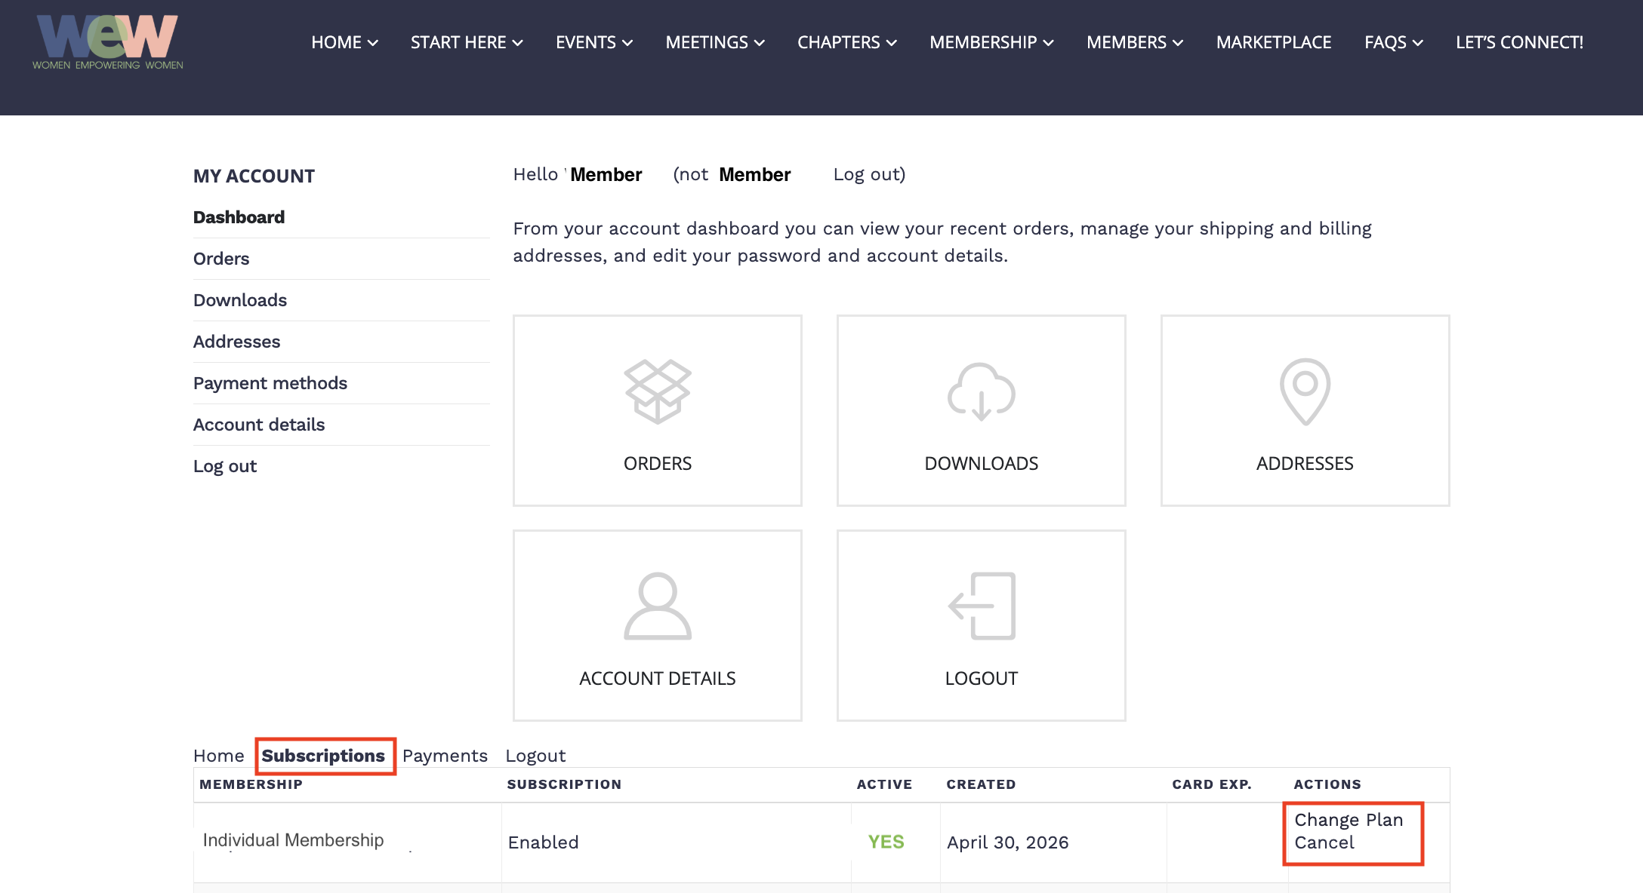Click the Logout arrow icon
Viewport: 1643px width, 893px height.
tap(981, 606)
